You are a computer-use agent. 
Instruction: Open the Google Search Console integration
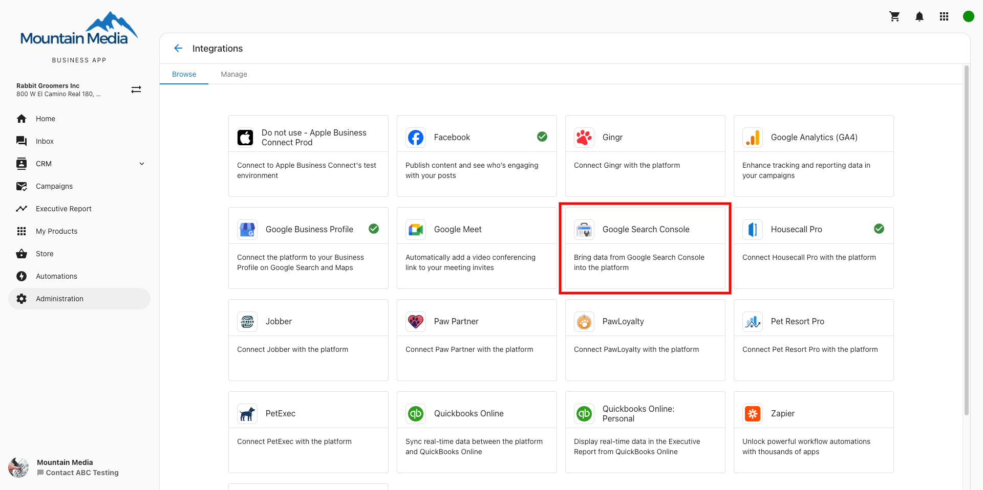pyautogui.click(x=645, y=248)
